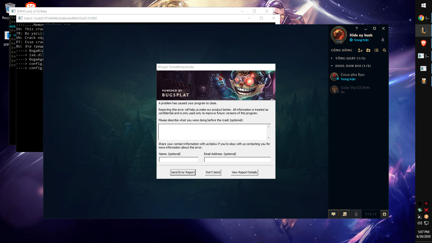Image resolution: width=432 pixels, height=243 pixels.
Task: Click the bug report icon
Action: coord(384,214)
